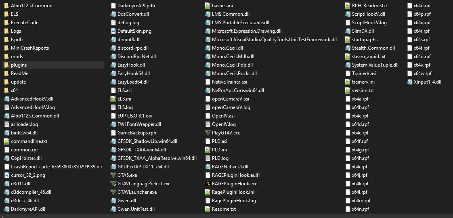The image size is (453, 218).
Task: Click the ELS folder icon
Action: click(x=6, y=14)
